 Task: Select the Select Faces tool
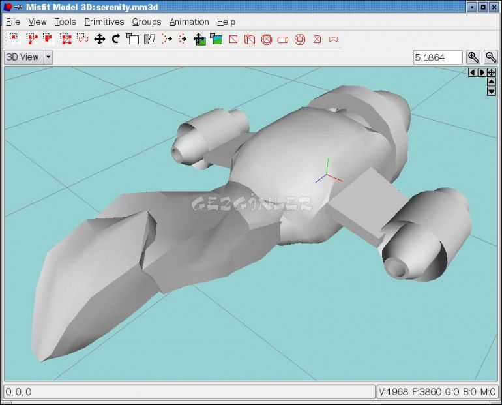[32, 39]
